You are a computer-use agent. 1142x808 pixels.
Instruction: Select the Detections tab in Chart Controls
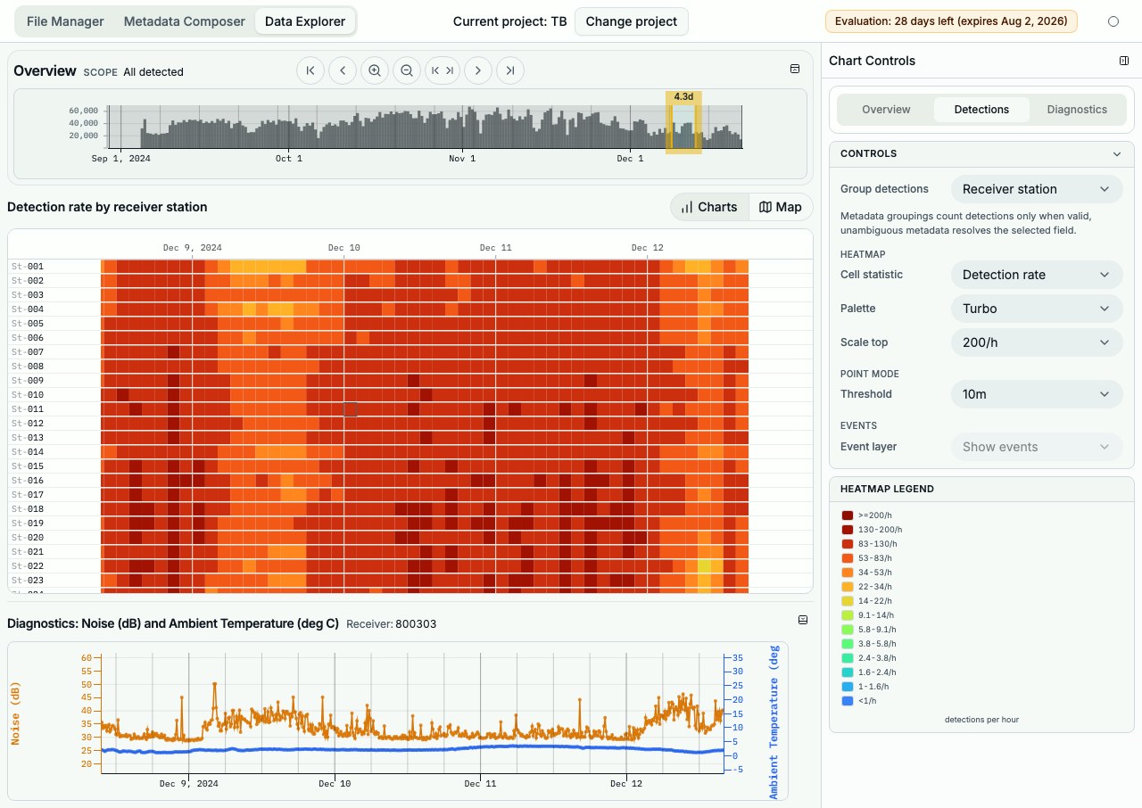click(981, 110)
